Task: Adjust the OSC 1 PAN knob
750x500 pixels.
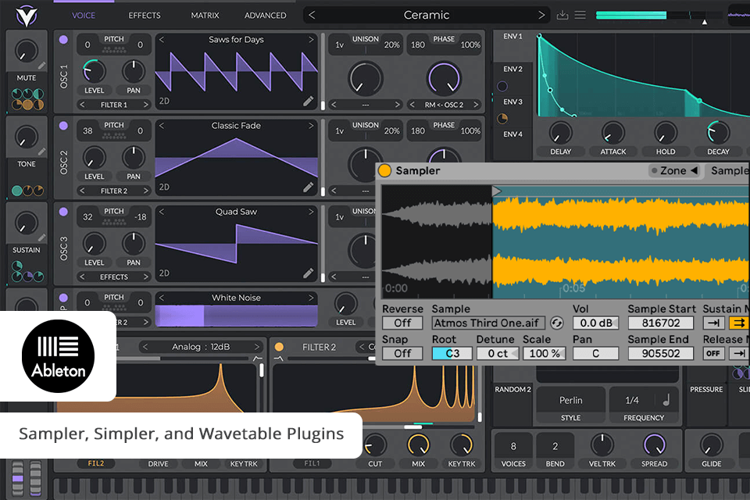Action: pyautogui.click(x=134, y=71)
